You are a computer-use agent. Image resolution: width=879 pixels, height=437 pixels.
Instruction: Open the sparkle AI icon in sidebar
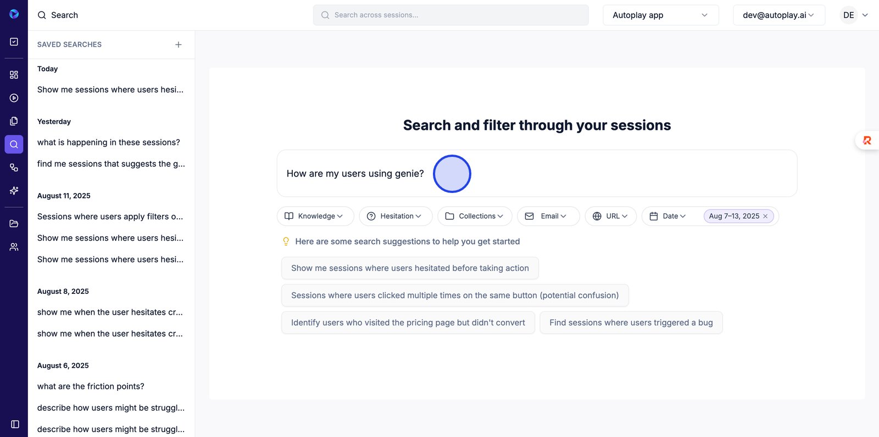pyautogui.click(x=14, y=191)
